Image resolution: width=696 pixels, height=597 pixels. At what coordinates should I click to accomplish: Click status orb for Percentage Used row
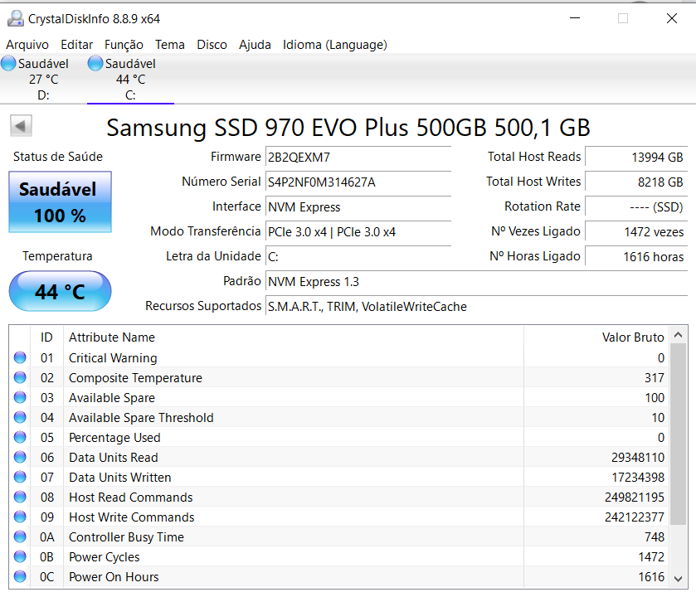coord(20,437)
